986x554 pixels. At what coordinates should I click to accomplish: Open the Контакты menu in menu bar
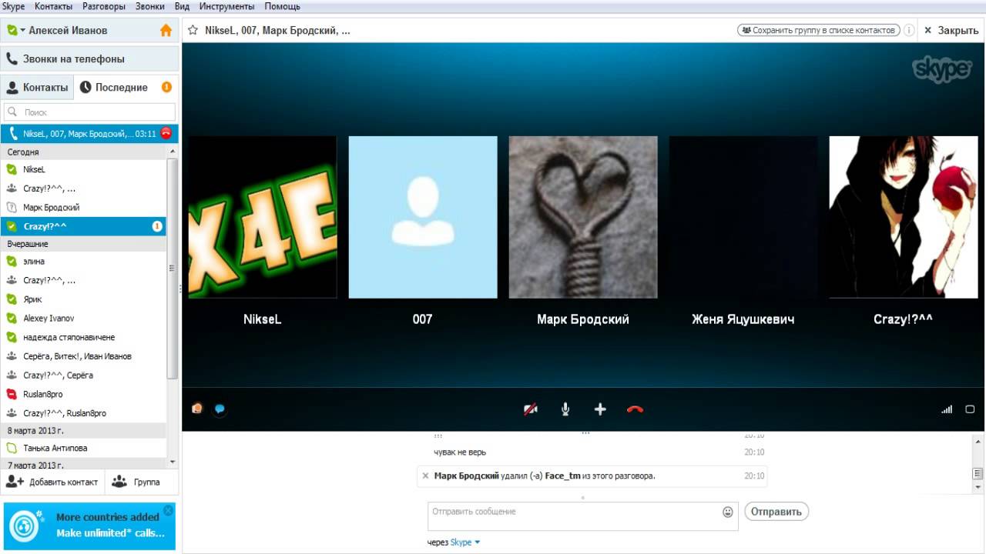pyautogui.click(x=54, y=6)
